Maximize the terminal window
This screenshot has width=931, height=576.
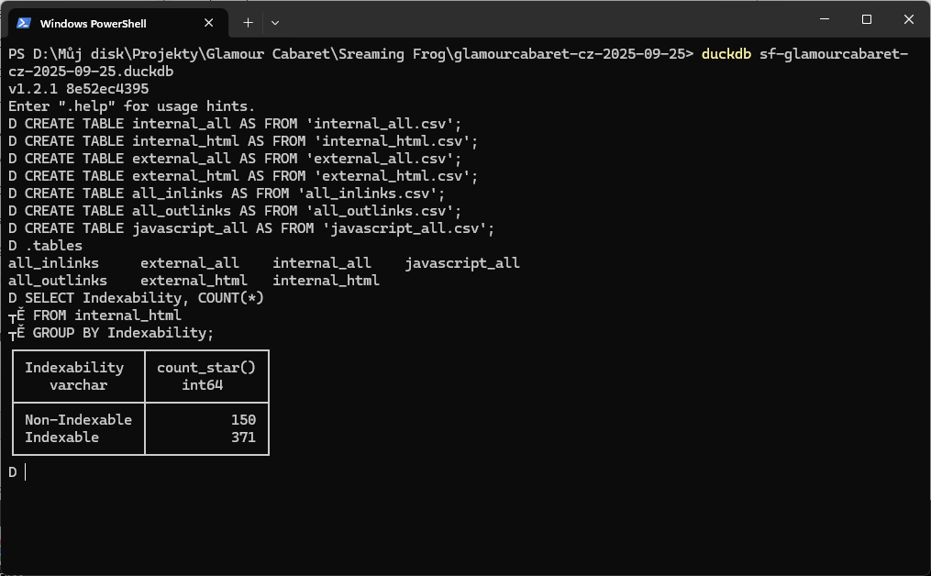tap(866, 19)
